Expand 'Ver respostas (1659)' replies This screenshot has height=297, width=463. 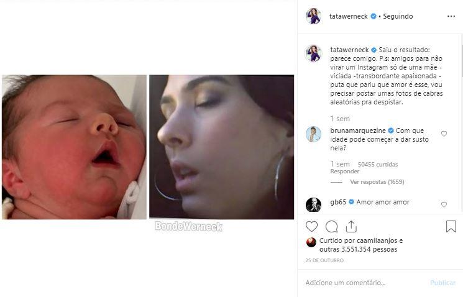(377, 182)
